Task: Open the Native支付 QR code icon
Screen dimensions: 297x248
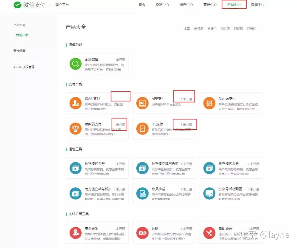Action: click(x=209, y=103)
